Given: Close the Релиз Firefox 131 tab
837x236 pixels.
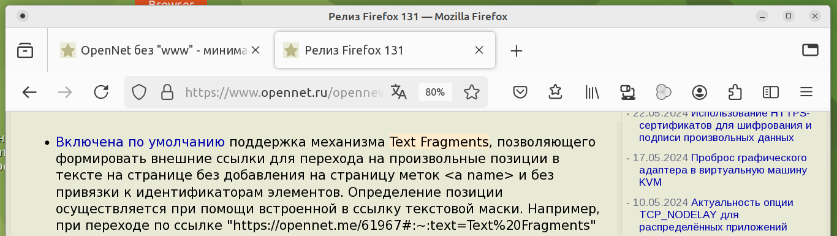Looking at the screenshot, I should point(480,51).
